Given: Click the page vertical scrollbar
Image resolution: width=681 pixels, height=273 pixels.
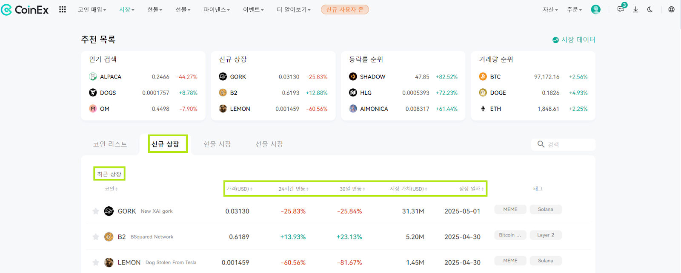Looking at the screenshot, I should tap(680, 15).
